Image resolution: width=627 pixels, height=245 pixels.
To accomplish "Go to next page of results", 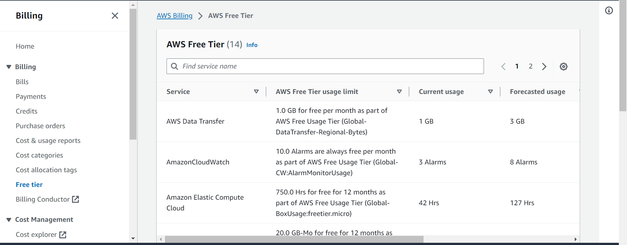I will pyautogui.click(x=544, y=67).
